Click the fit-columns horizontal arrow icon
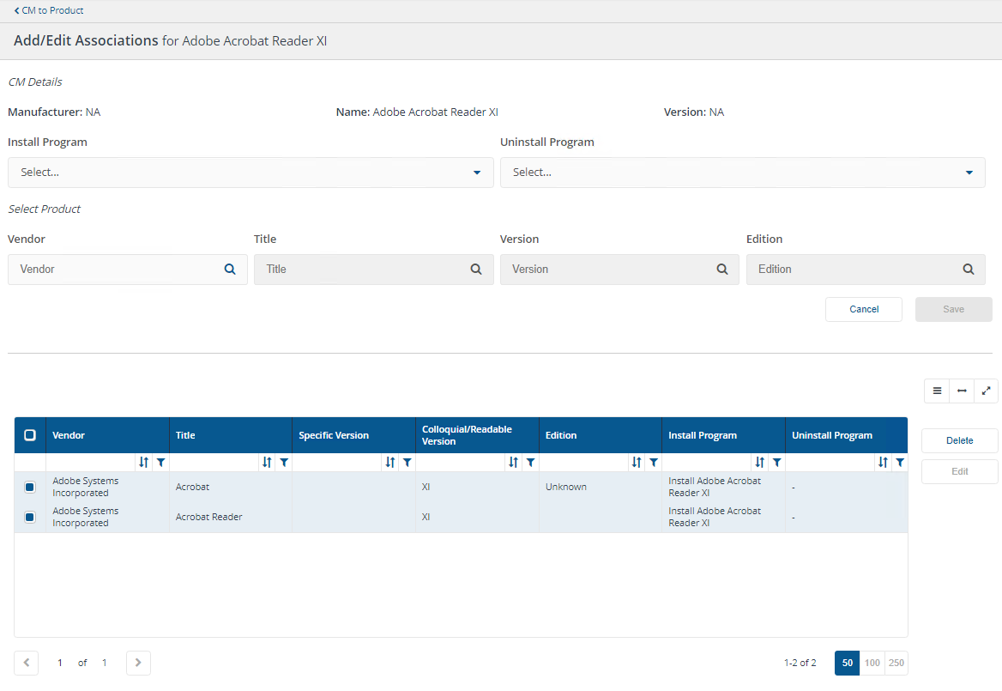This screenshot has height=691, width=1002. coord(962,391)
